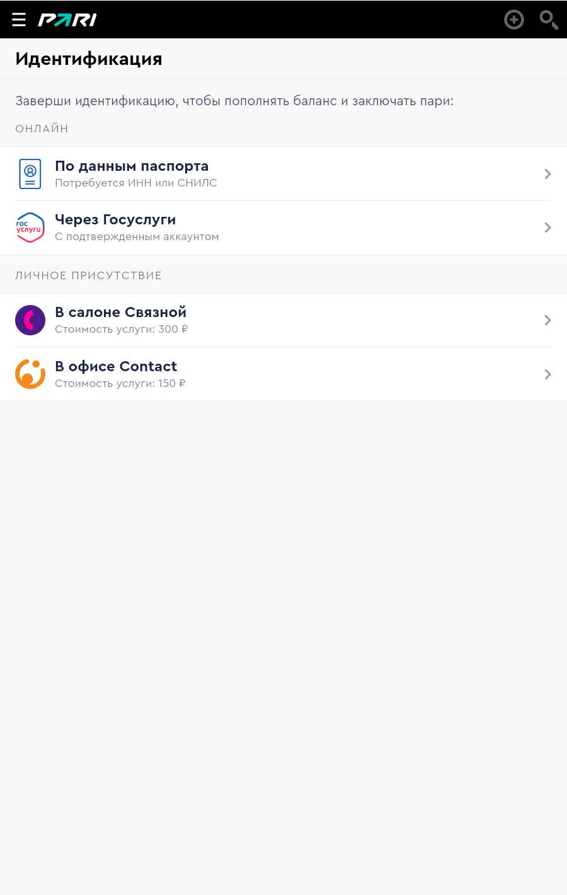Choose В офисе Contact title

116,366
